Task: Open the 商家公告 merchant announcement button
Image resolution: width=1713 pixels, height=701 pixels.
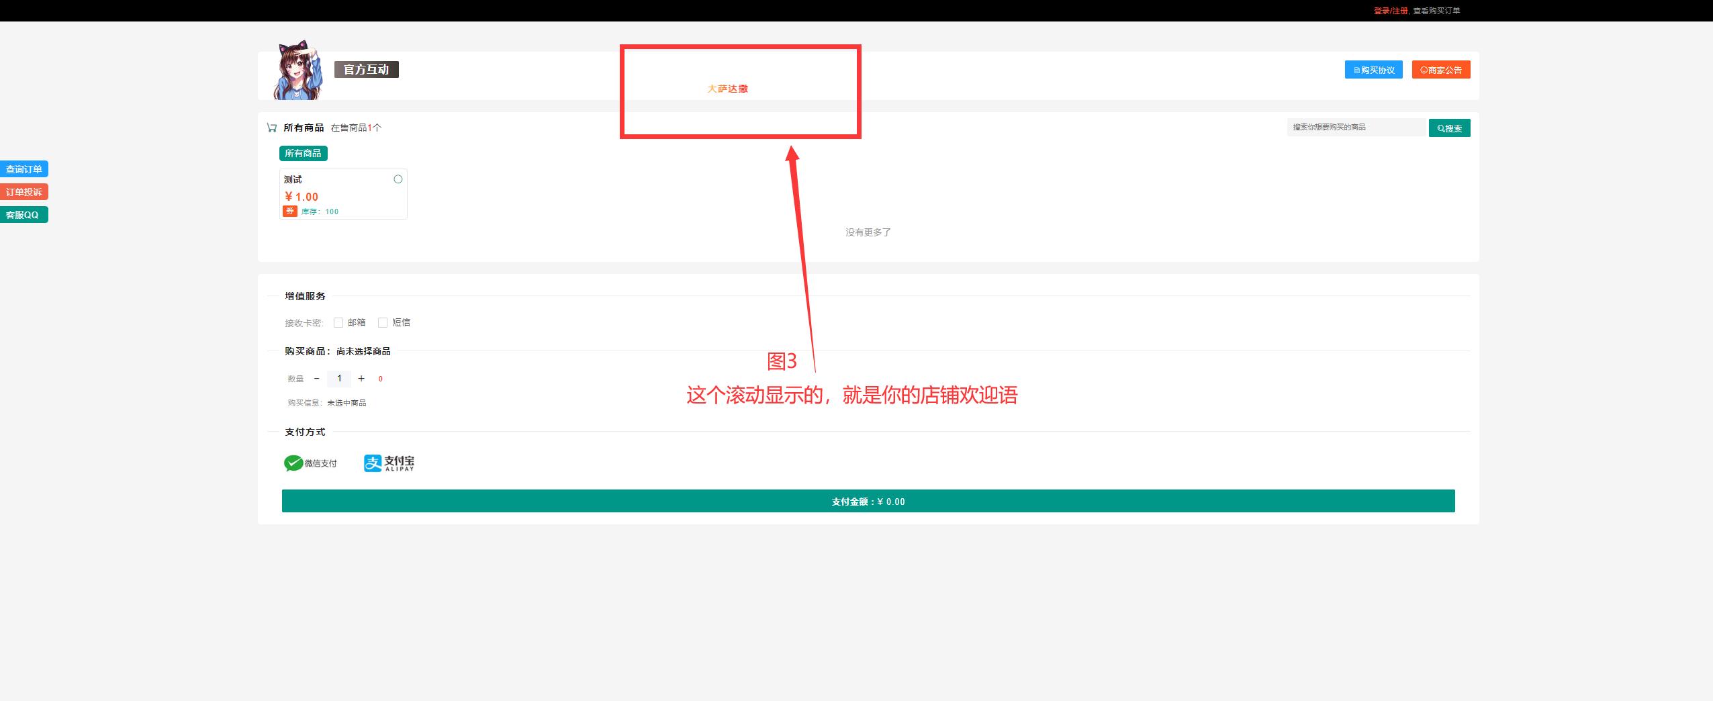Action: coord(1440,70)
